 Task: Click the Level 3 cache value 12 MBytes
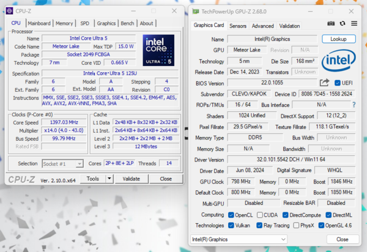(x=146, y=146)
